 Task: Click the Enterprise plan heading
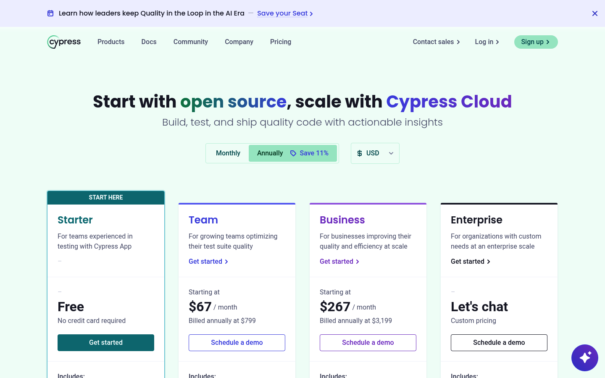(x=476, y=220)
